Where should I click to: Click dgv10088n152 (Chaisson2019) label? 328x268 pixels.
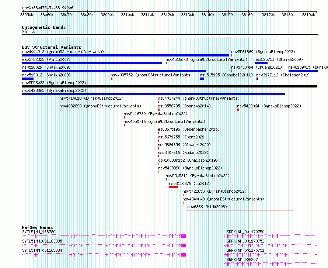click(188, 160)
